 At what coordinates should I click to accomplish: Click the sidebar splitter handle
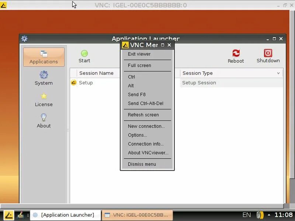68,130
